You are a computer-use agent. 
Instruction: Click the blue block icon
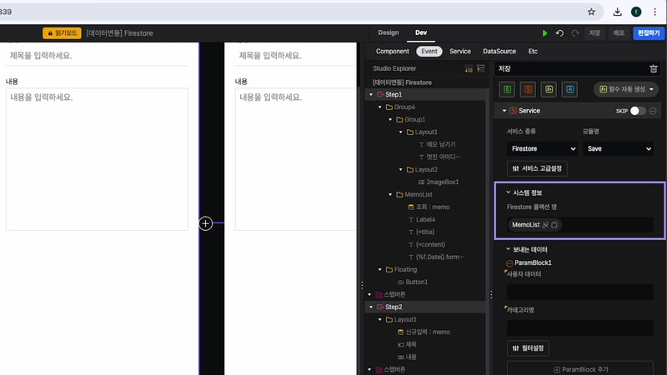pos(569,89)
